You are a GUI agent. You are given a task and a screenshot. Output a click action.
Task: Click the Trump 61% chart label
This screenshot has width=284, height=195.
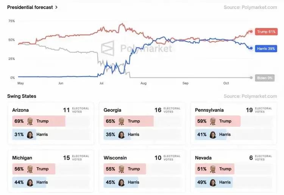coord(266,32)
